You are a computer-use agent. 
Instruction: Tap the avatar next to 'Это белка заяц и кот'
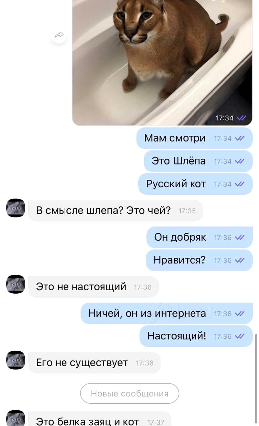coord(16,418)
